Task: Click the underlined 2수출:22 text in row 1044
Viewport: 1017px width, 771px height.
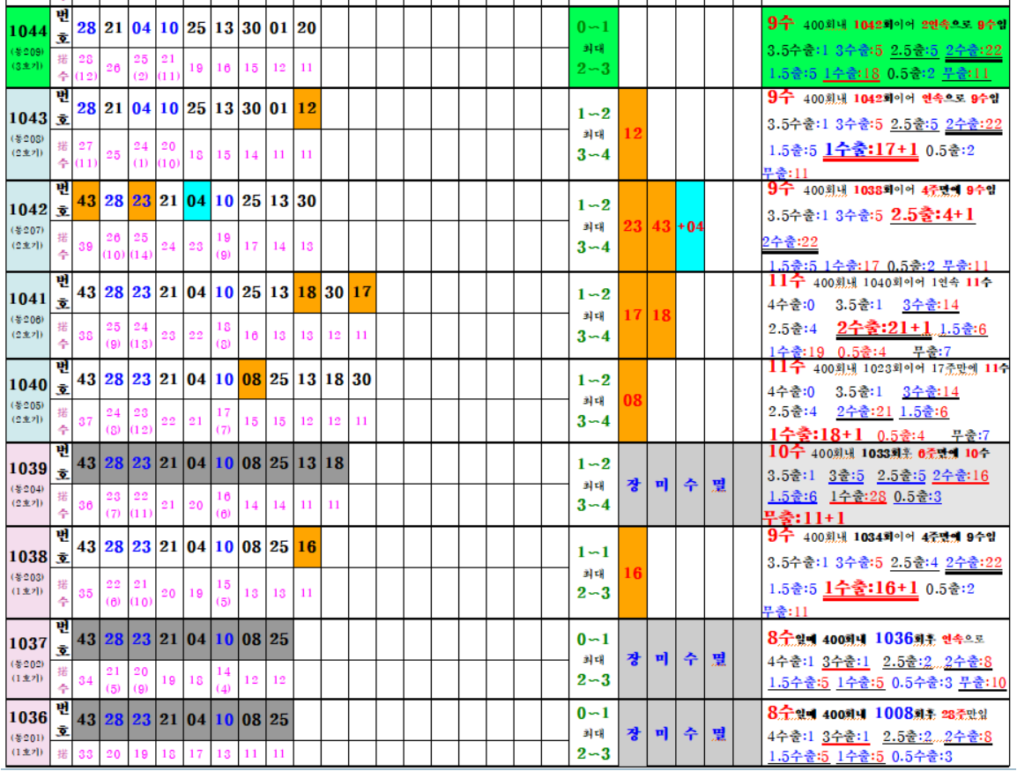Action: tap(974, 50)
